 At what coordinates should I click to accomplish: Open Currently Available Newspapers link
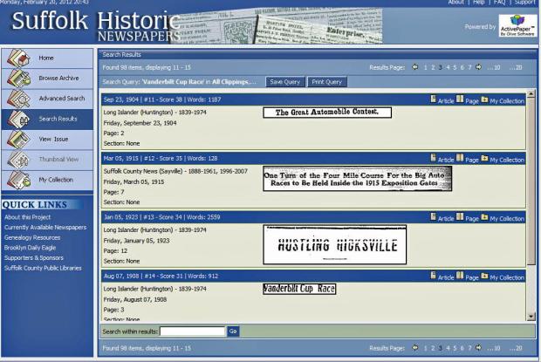[x=45, y=228]
